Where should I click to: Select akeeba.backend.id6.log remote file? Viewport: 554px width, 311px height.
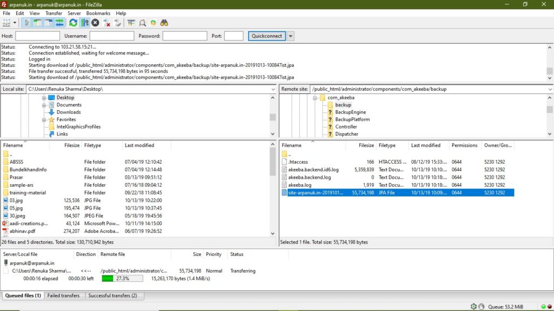coord(313,170)
